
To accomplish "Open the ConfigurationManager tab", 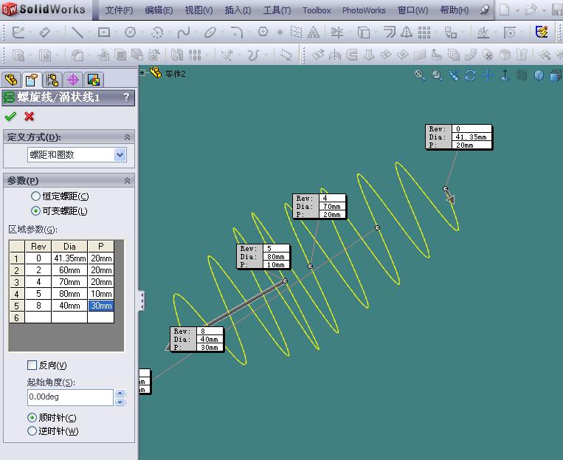I will tap(52, 80).
